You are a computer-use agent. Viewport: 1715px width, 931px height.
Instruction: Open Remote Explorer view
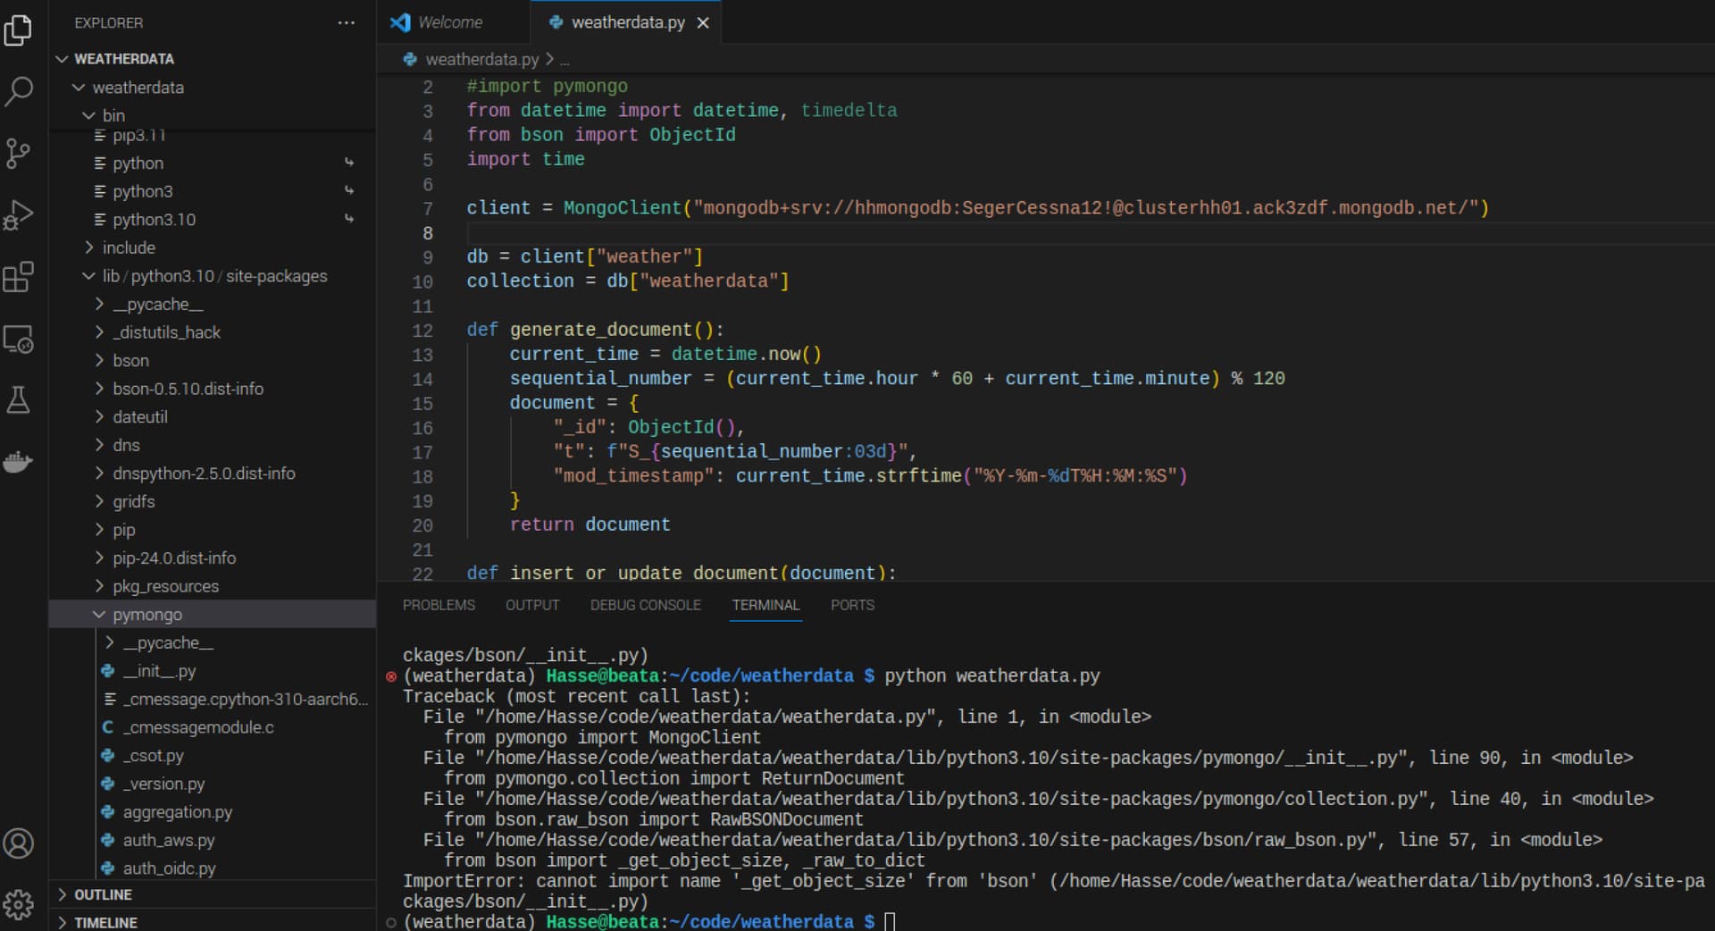click(19, 340)
